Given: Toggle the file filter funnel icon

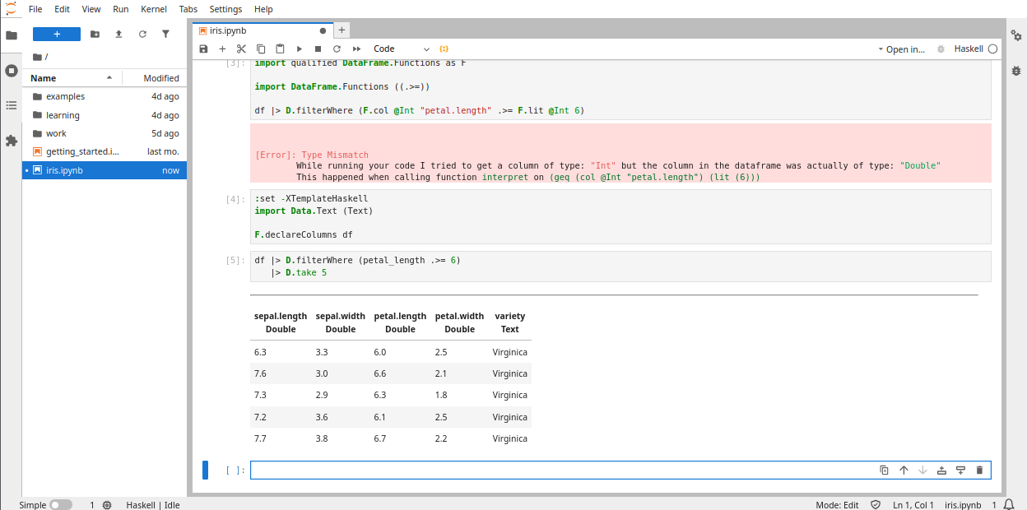Looking at the screenshot, I should pos(165,34).
